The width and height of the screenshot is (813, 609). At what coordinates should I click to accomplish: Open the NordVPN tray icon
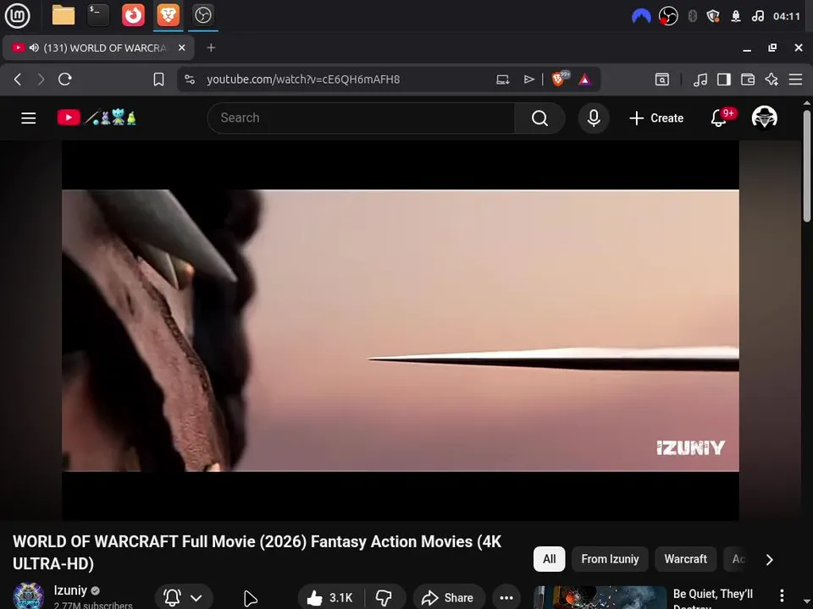click(641, 16)
